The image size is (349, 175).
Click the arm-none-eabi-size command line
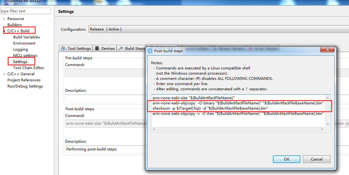[194, 98]
